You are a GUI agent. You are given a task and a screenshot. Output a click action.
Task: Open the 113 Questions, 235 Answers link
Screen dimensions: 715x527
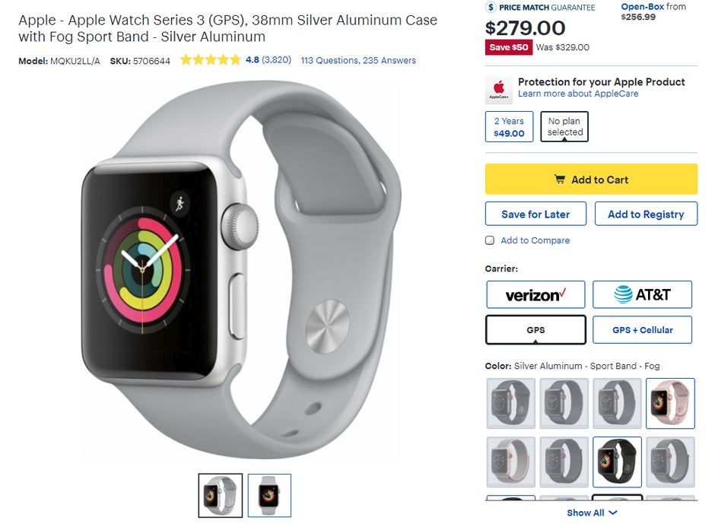click(x=358, y=60)
